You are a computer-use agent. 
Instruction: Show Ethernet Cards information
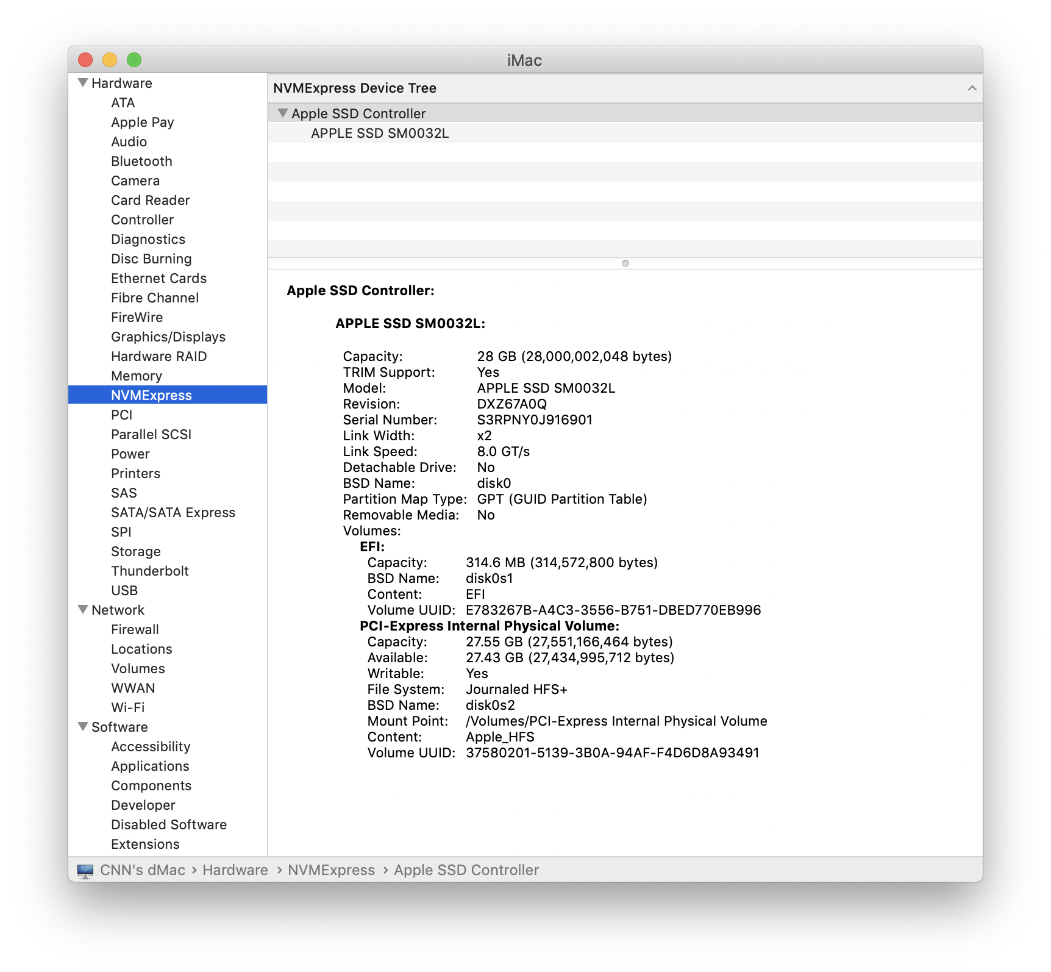click(x=159, y=278)
